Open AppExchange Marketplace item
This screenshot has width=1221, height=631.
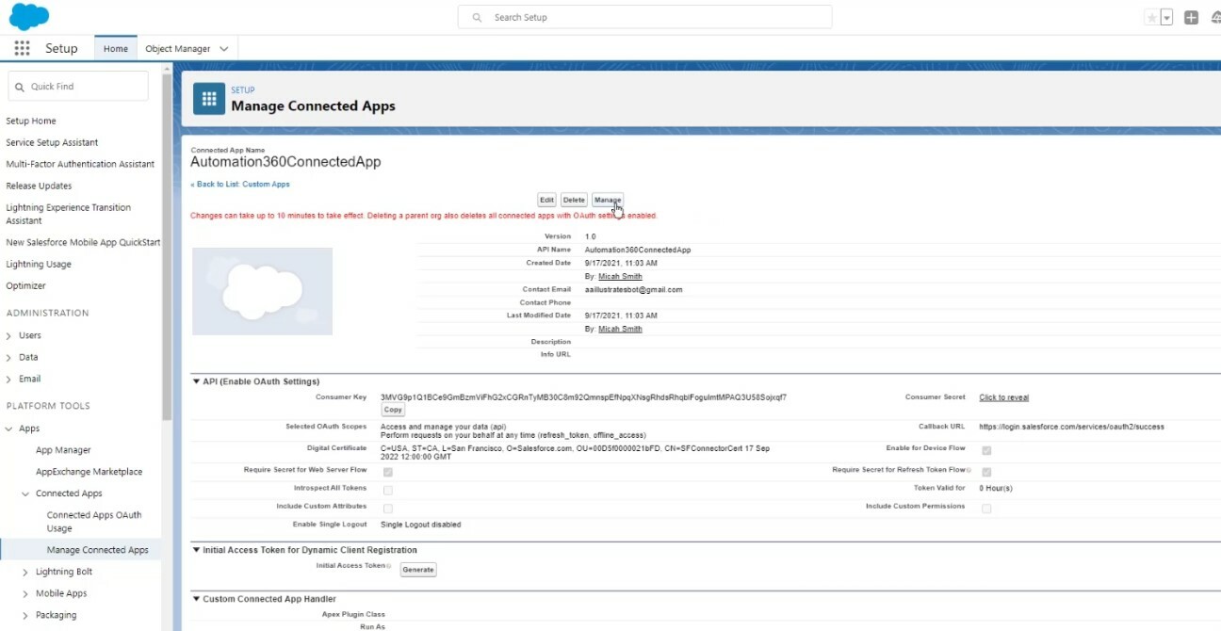coord(89,472)
